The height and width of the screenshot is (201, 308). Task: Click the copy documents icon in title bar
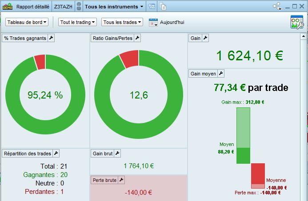click(x=163, y=6)
